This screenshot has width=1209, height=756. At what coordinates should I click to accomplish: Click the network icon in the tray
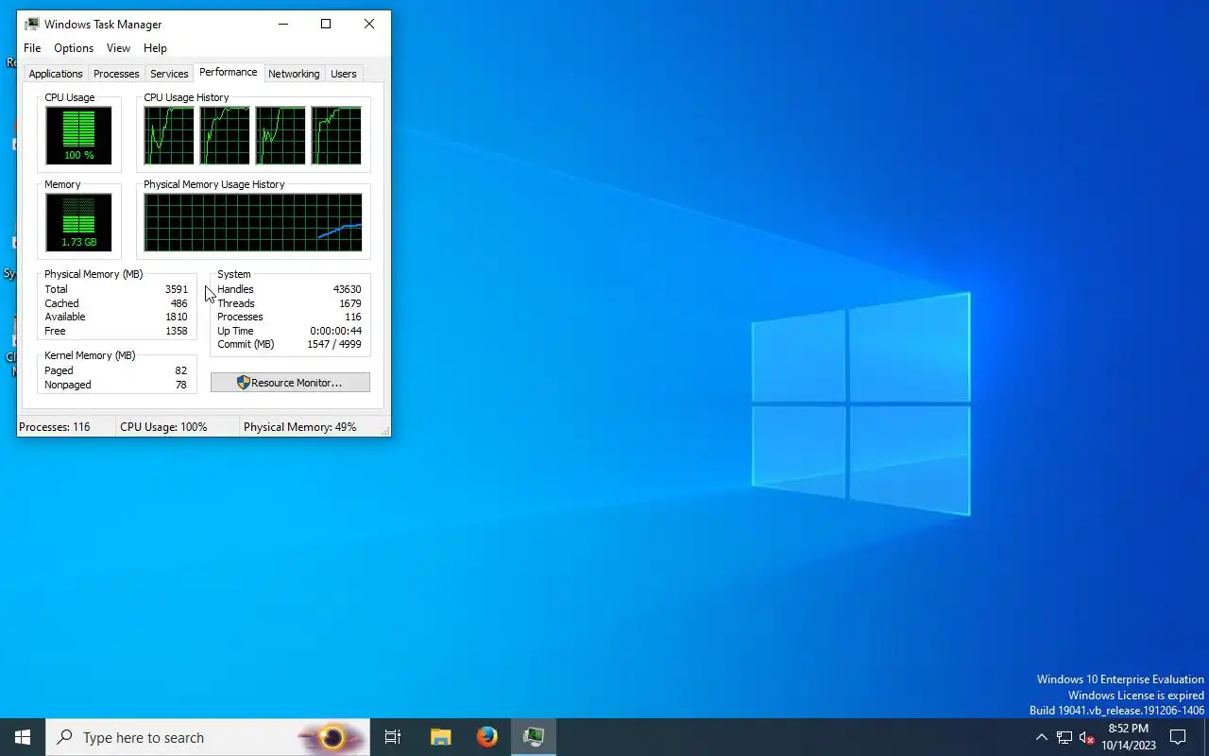(1064, 738)
